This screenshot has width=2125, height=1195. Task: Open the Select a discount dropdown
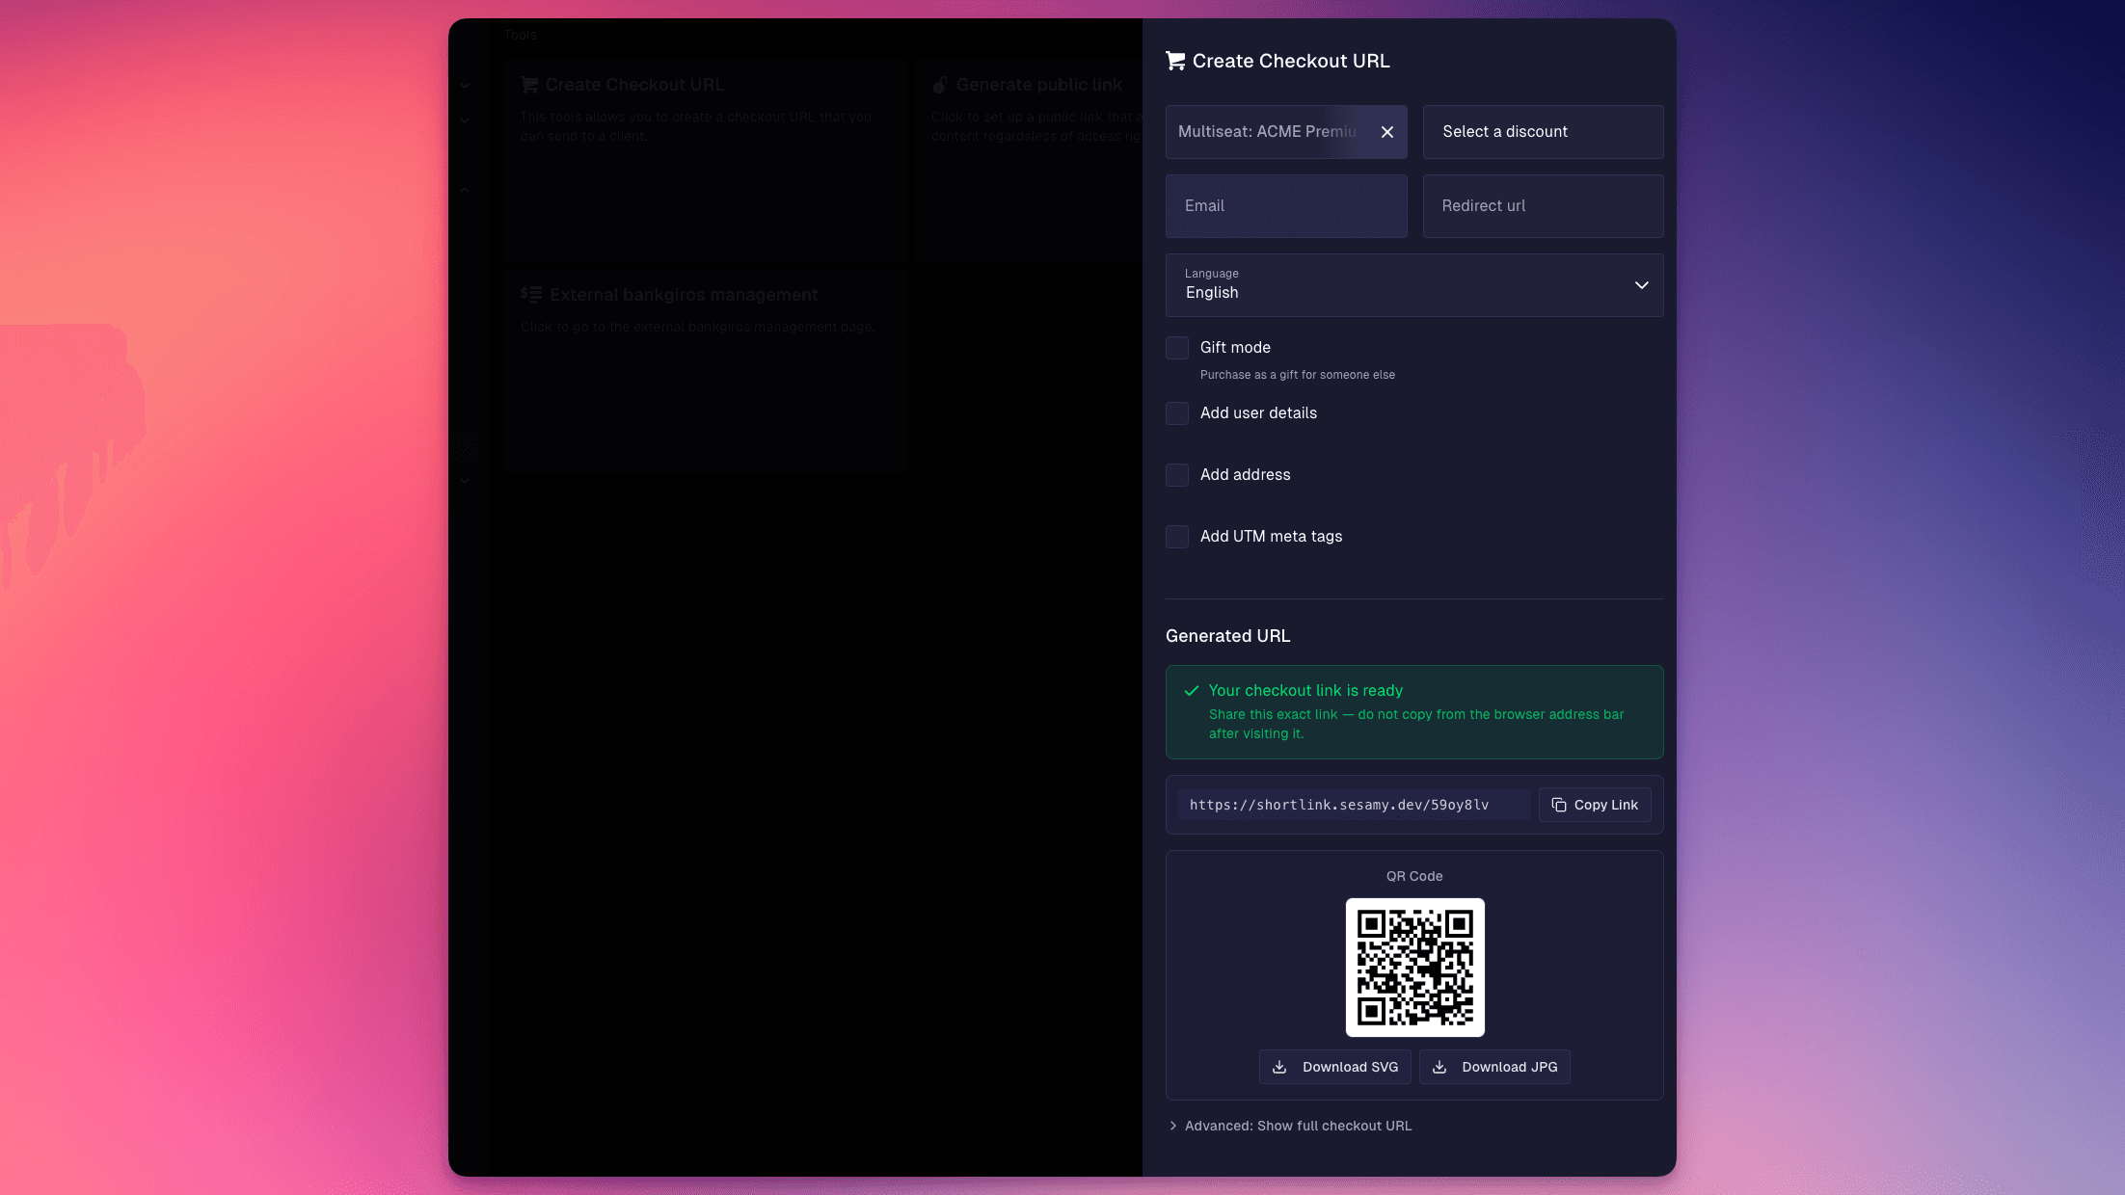[1543, 132]
